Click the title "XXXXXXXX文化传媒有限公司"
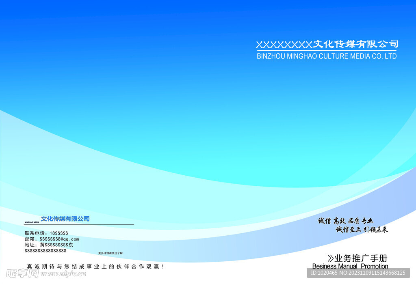416x284 pixels. tap(327, 44)
